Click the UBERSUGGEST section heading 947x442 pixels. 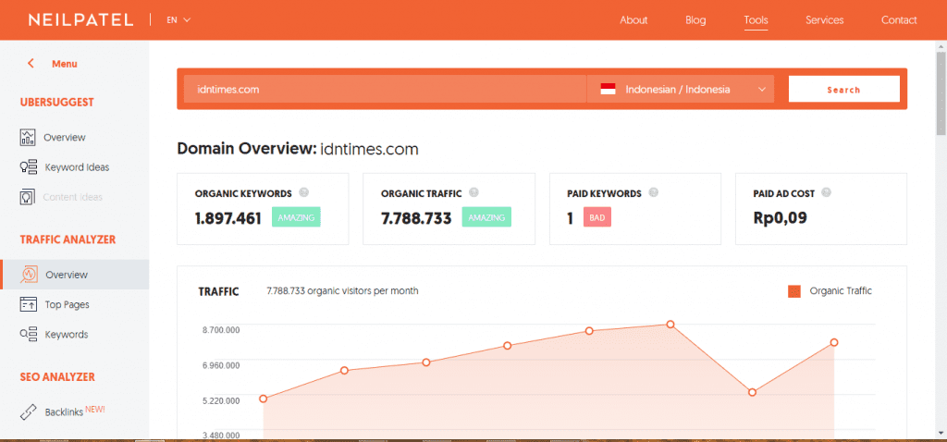pos(56,103)
